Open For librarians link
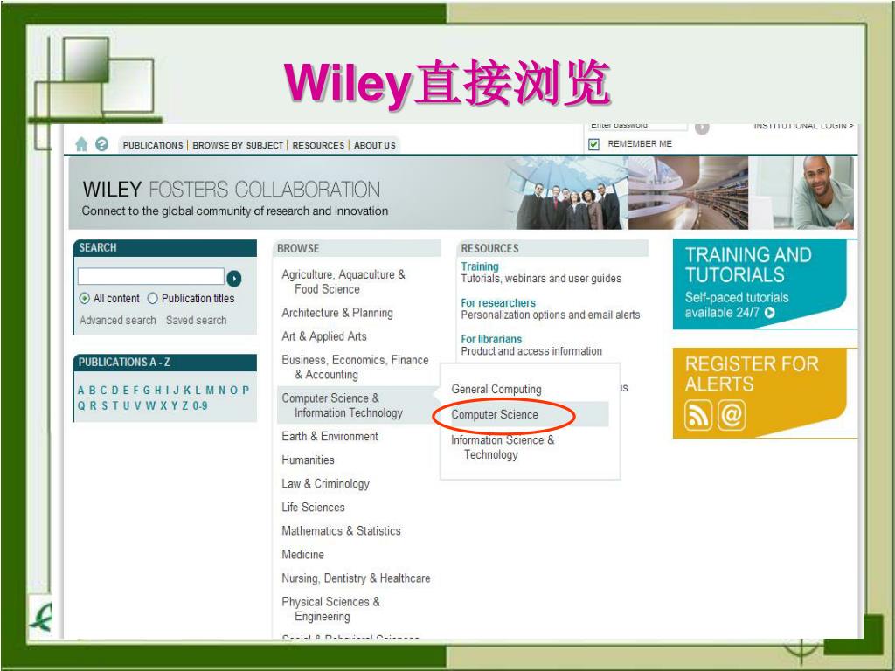 click(x=491, y=340)
